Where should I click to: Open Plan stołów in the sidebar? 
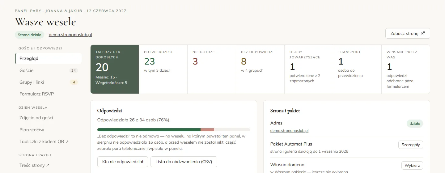click(x=48, y=130)
